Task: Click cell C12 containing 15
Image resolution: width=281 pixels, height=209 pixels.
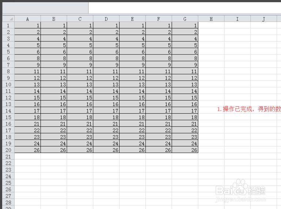Action: pos(80,97)
